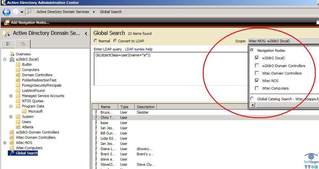The height and width of the screenshot is (169, 319).
Task: Expand the Wtec-NOS node
Action: (5, 143)
